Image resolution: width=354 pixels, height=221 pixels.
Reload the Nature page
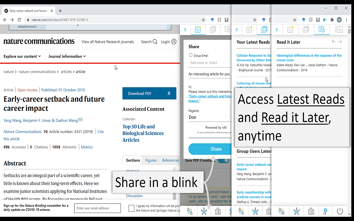click(x=19, y=20)
